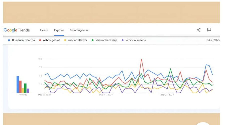Select the ashok gehlot search term
The height and width of the screenshot is (125, 230).
(x=51, y=40)
